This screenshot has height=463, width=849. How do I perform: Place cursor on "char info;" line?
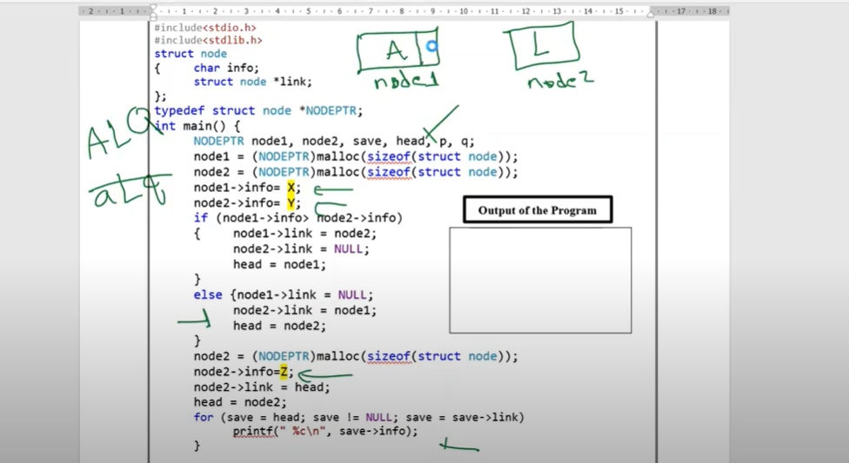pyautogui.click(x=226, y=68)
